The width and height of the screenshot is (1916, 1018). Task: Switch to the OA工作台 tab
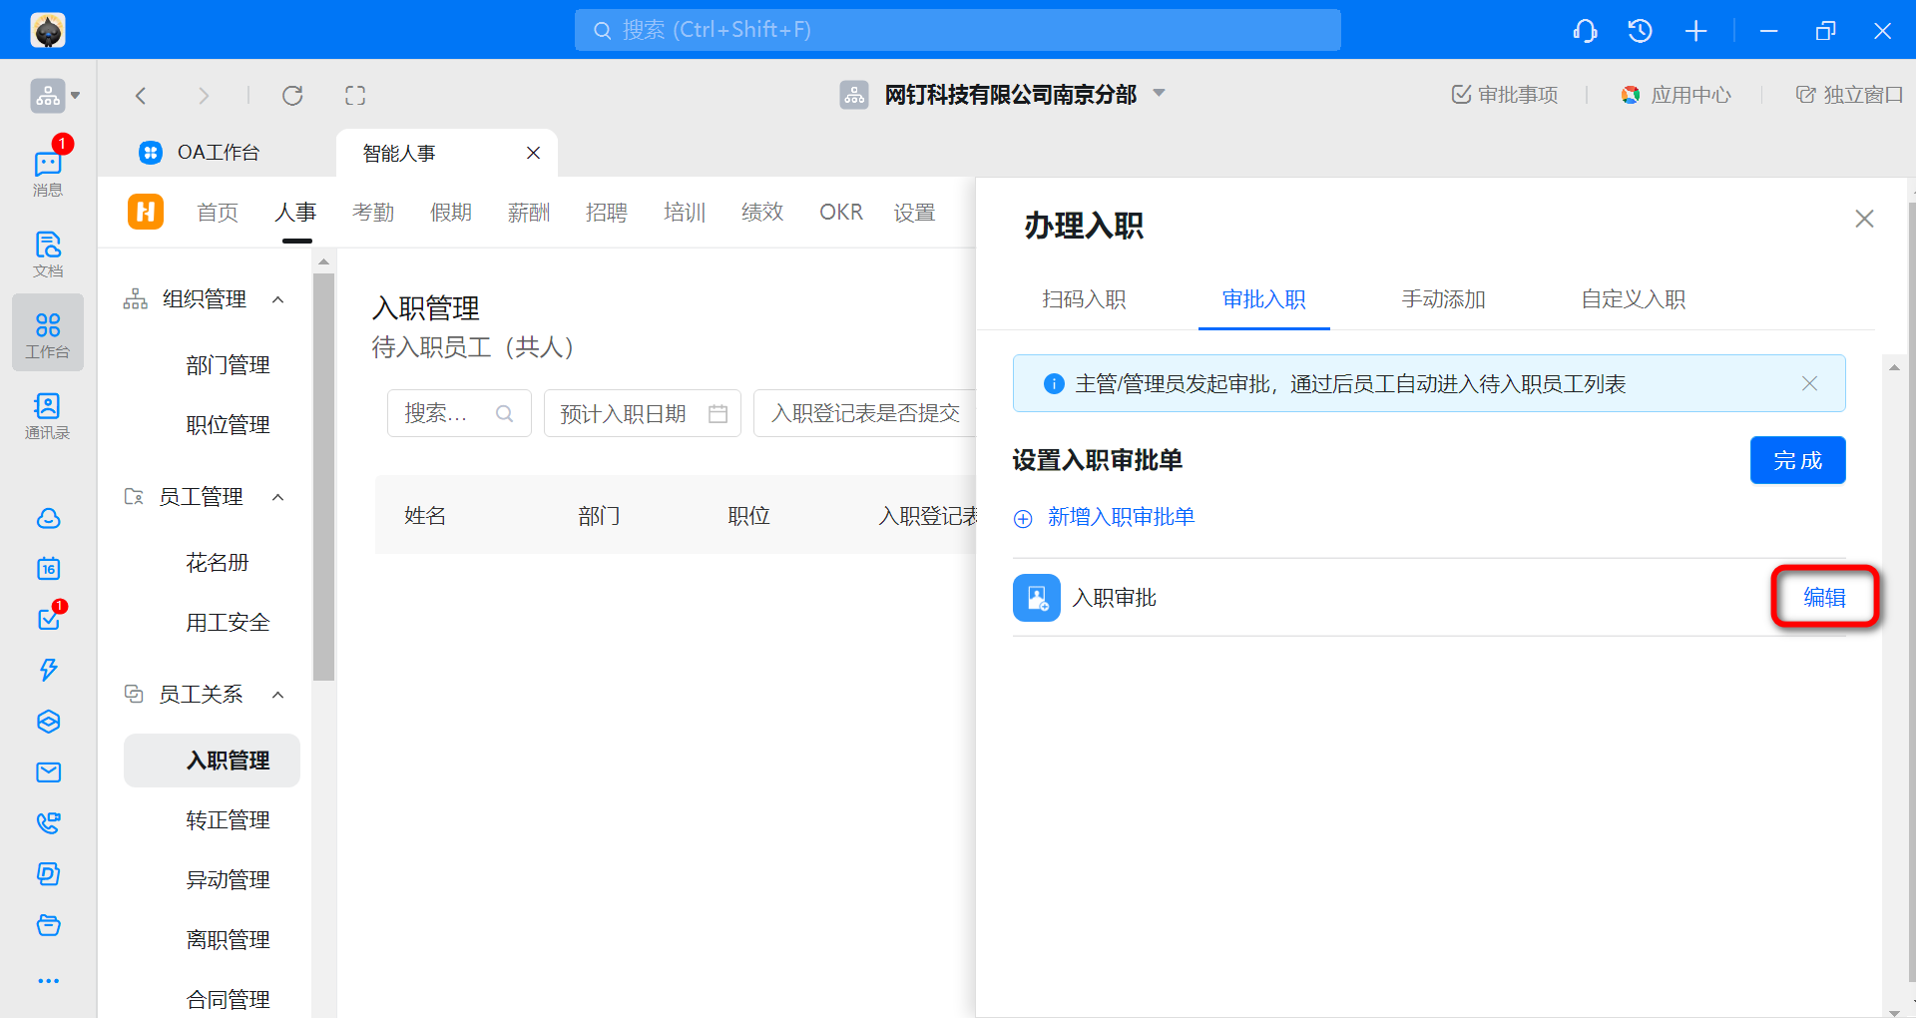point(200,153)
